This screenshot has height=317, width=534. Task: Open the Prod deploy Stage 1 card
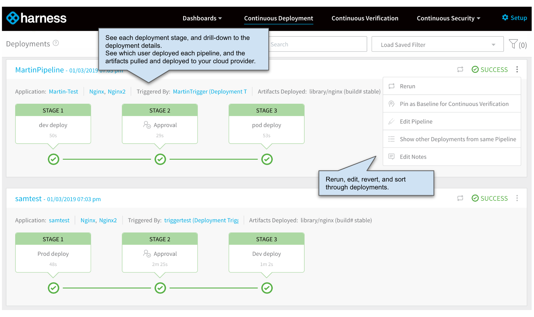(53, 253)
